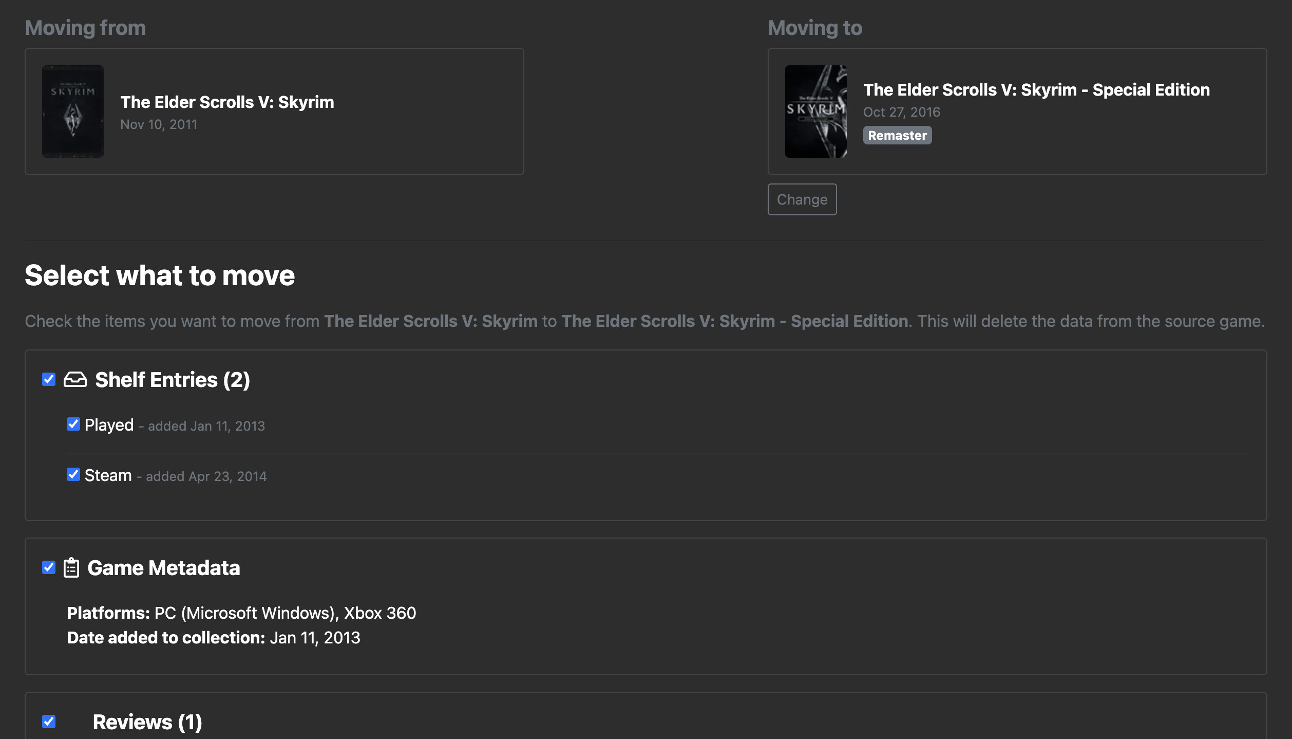
Task: Uncheck the Shelf Entries checkbox
Action: click(x=49, y=380)
